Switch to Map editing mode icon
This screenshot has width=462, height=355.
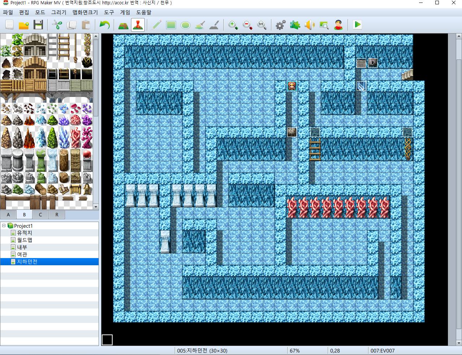123,25
